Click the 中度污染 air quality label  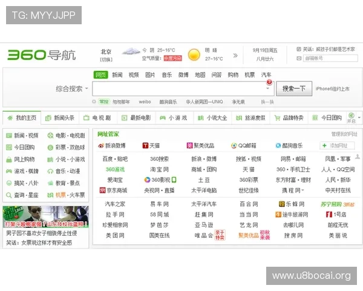pos(172,58)
